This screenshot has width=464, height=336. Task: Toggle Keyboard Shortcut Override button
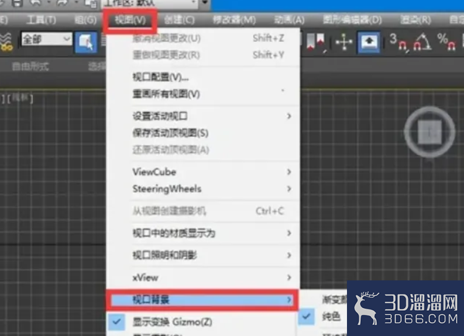tap(369, 42)
